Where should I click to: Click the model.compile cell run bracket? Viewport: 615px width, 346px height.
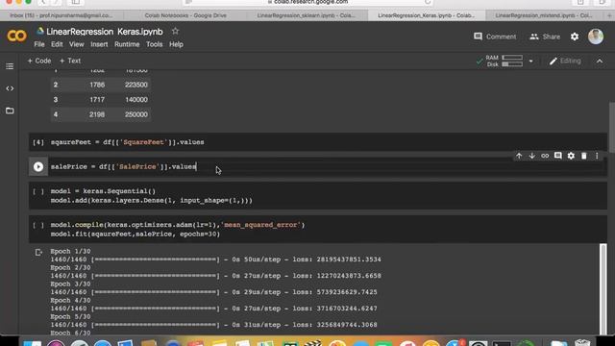pyautogui.click(x=38, y=225)
